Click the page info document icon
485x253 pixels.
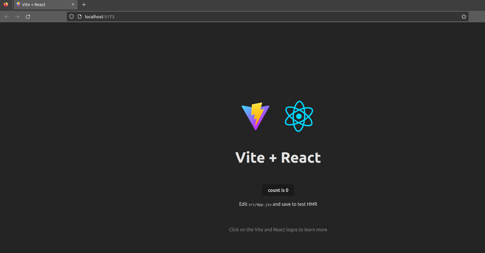(x=80, y=17)
